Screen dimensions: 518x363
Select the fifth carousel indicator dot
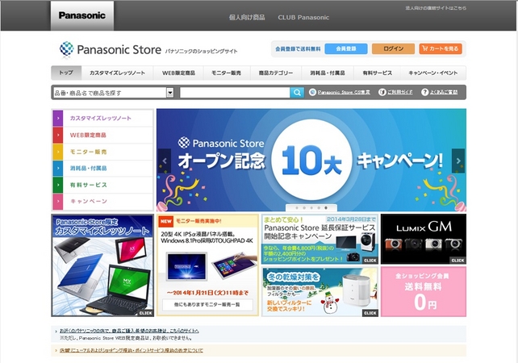coord(326,208)
